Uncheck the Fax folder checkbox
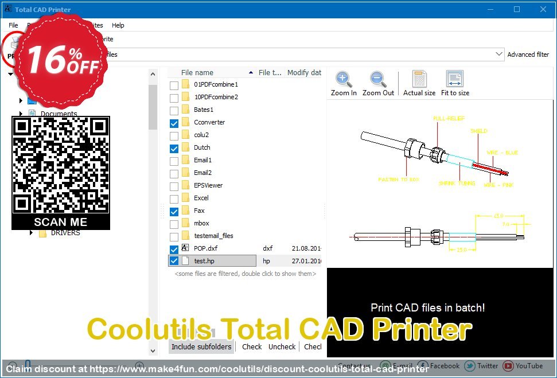 tap(174, 212)
